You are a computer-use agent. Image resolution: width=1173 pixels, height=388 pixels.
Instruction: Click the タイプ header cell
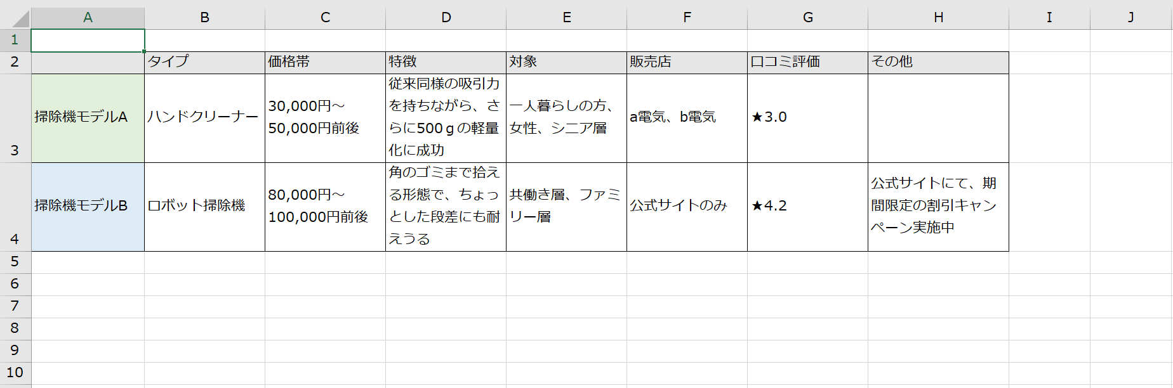tap(204, 63)
